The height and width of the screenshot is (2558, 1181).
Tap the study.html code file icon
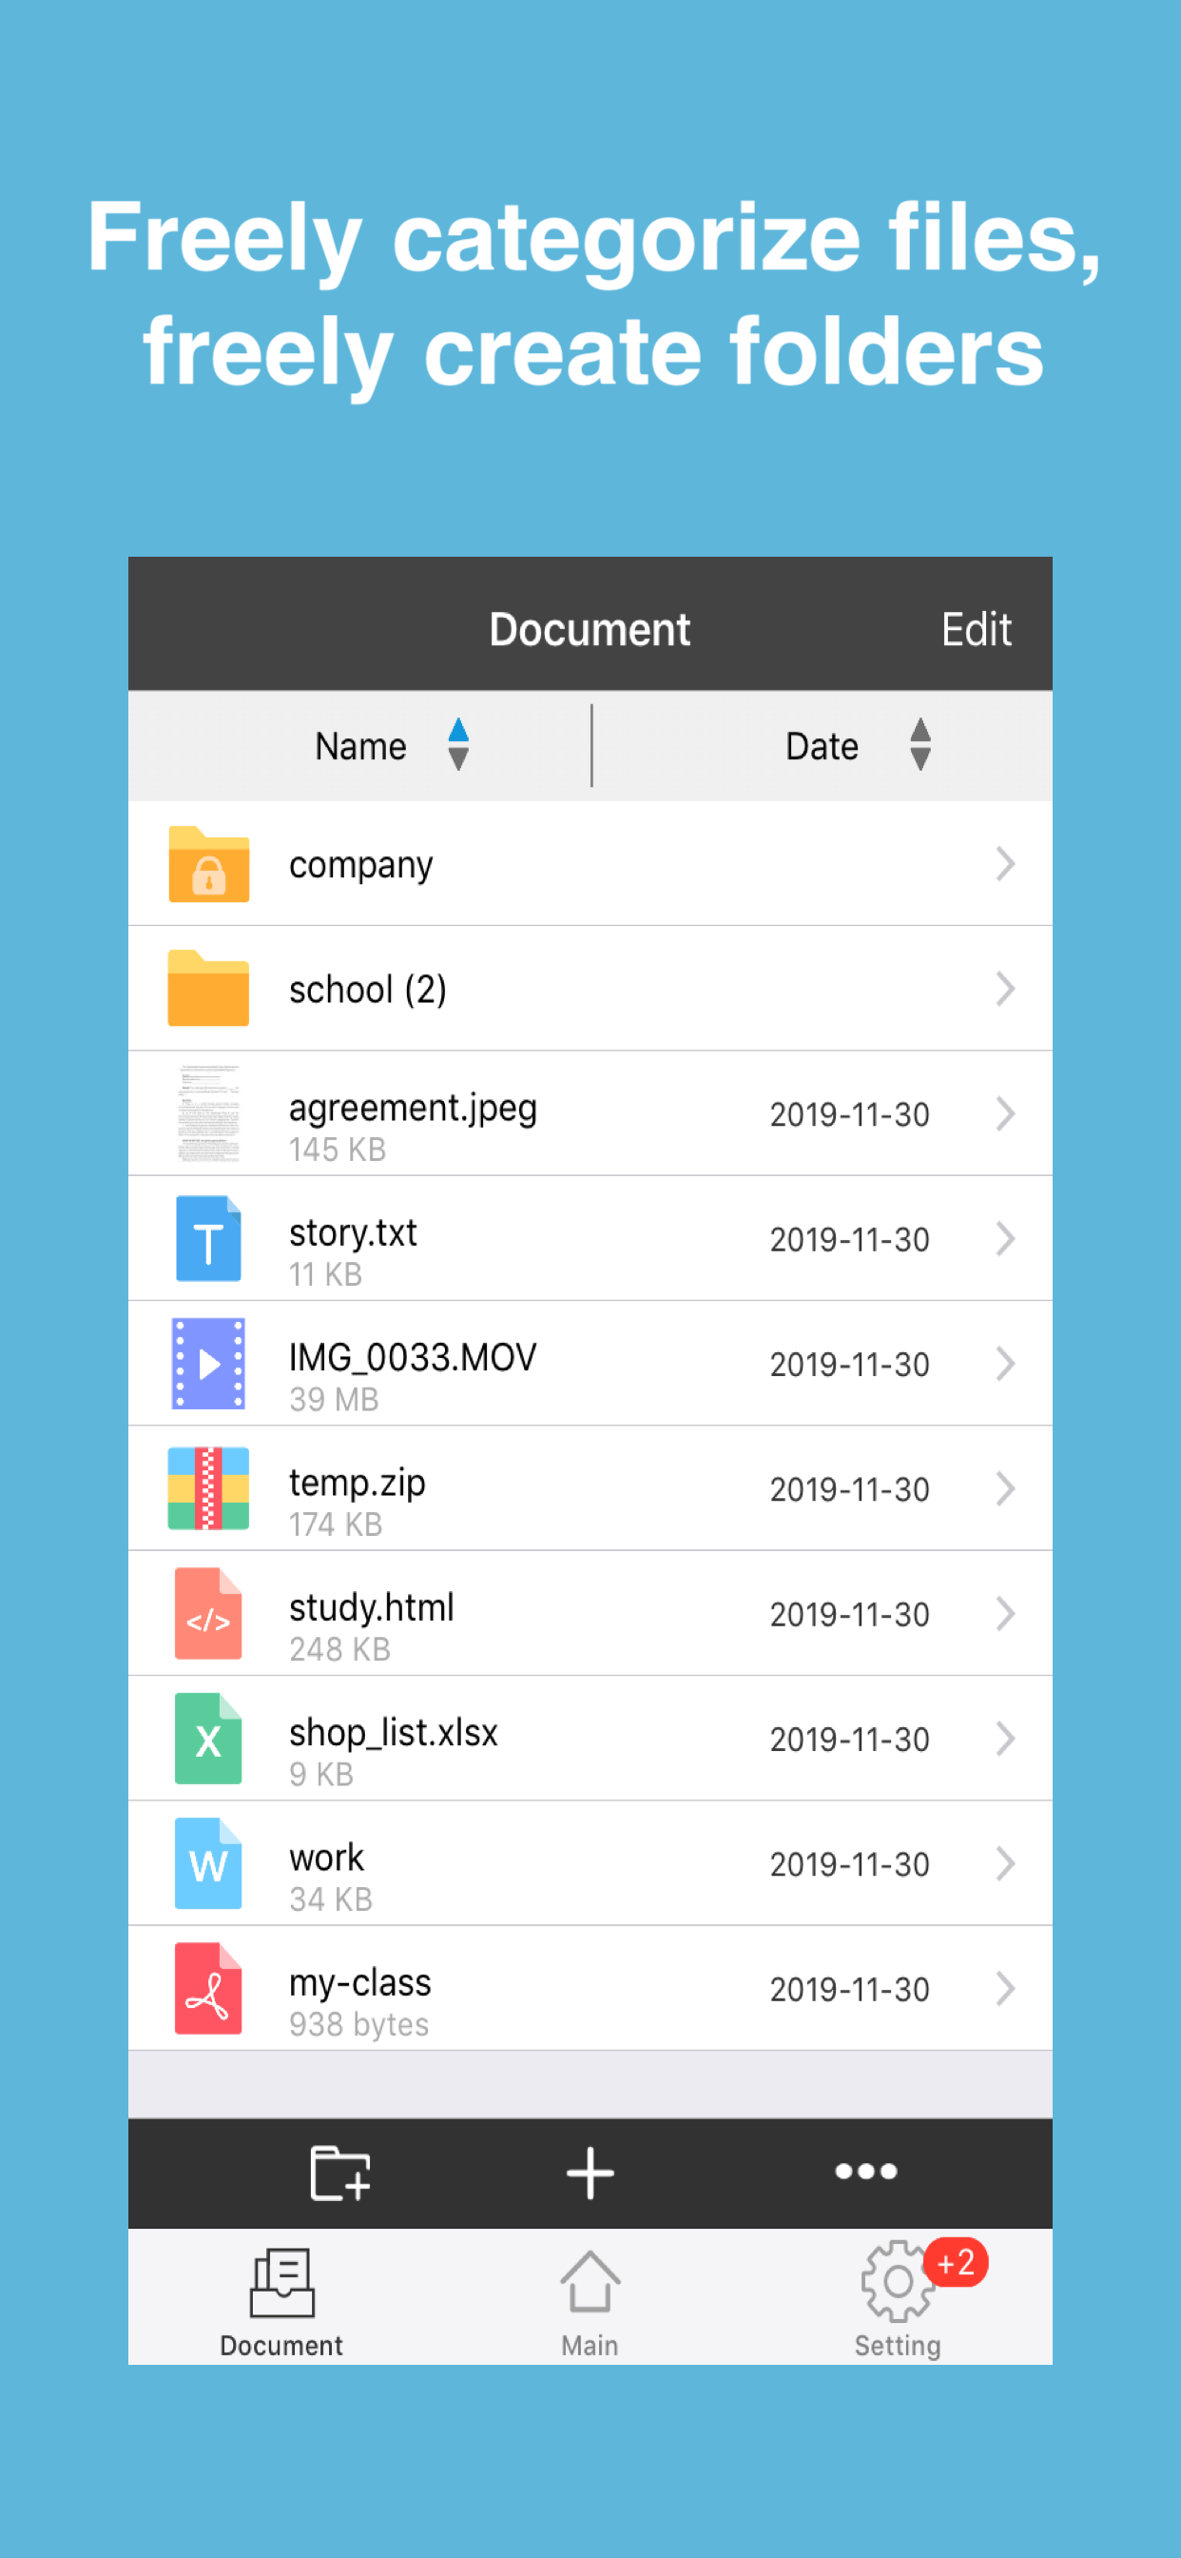[208, 1614]
